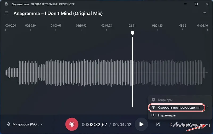This screenshot has height=134, width=213.
Task: Click the Sound Recorder app icon in title bar
Action: click(x=7, y=4)
